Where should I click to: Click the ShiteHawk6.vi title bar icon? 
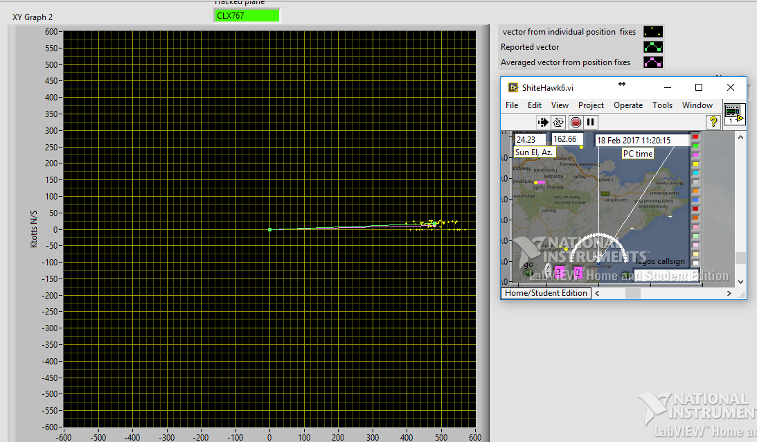click(513, 87)
